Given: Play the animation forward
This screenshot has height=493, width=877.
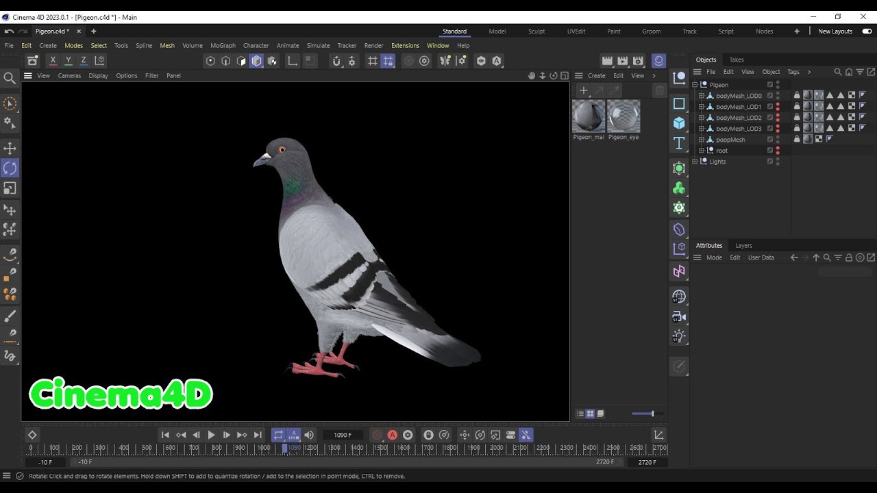Looking at the screenshot, I should (x=211, y=435).
